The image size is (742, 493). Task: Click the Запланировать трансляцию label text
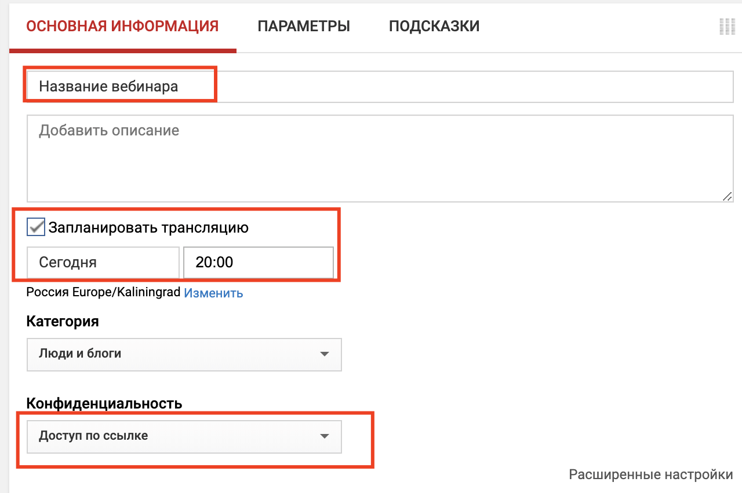(x=148, y=228)
